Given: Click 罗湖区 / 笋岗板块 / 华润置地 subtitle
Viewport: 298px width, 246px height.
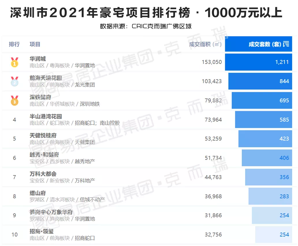Looking at the screenshot, I should pyautogui.click(x=62, y=219).
